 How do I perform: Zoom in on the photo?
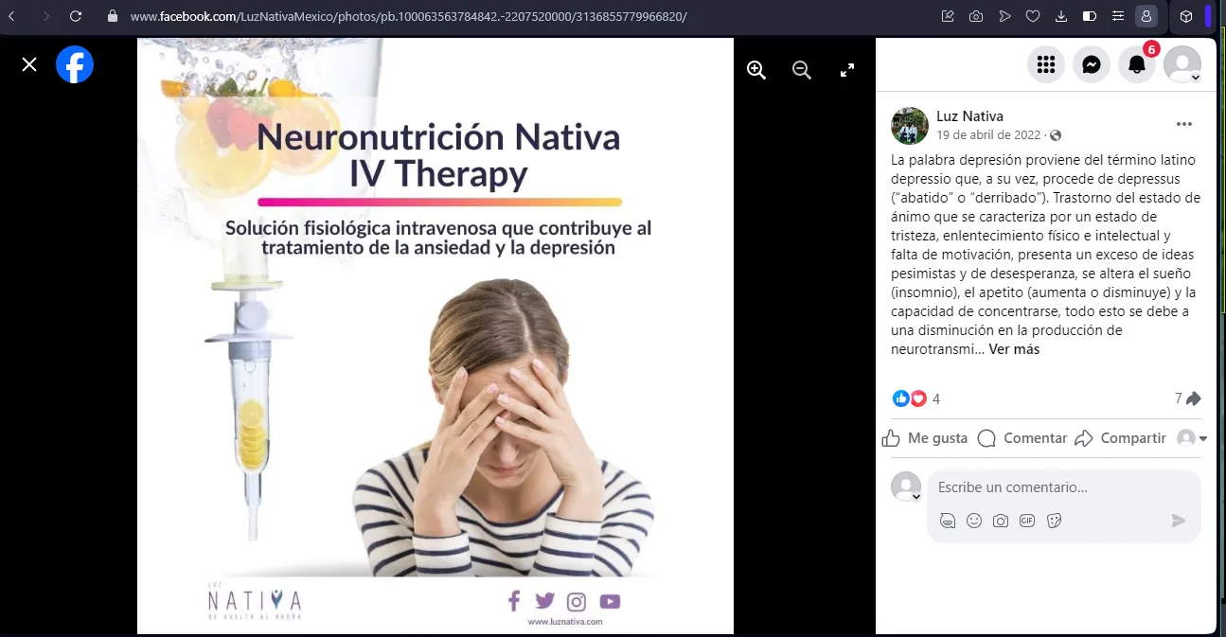[x=755, y=70]
